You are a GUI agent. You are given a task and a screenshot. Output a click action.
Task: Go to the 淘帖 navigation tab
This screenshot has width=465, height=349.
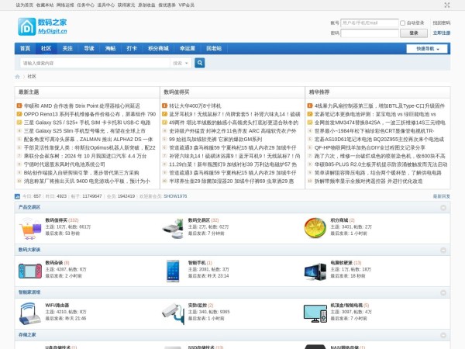(110, 48)
